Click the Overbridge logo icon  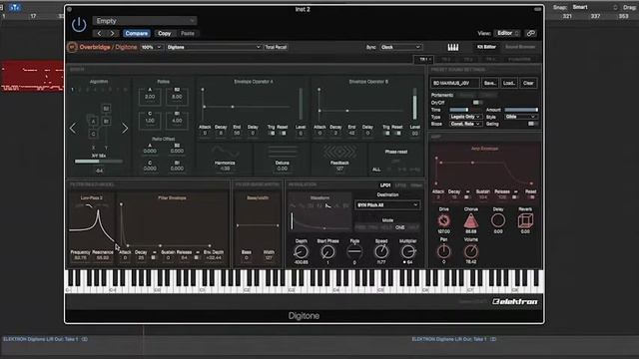(x=72, y=47)
